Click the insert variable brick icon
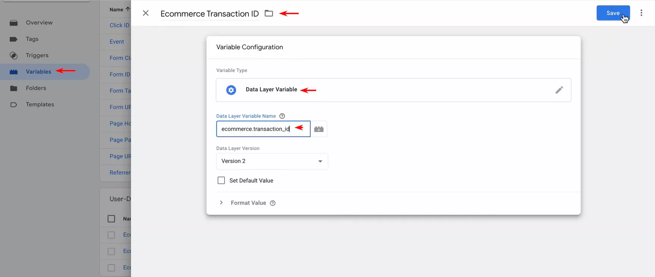Image resolution: width=655 pixels, height=277 pixels. [x=319, y=129]
